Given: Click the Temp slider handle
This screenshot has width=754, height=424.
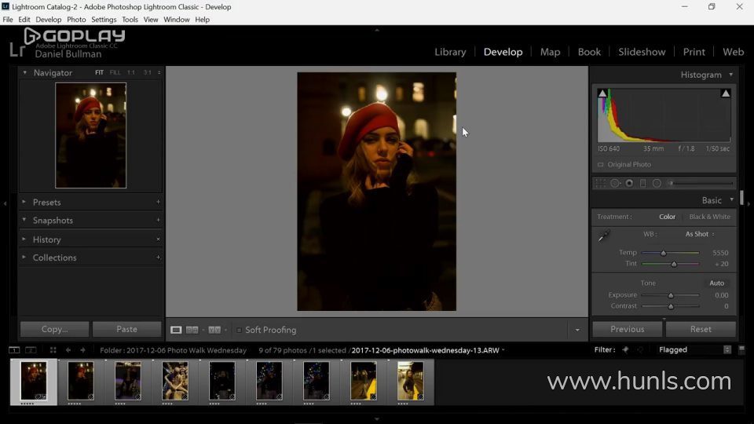Looking at the screenshot, I should pos(663,253).
